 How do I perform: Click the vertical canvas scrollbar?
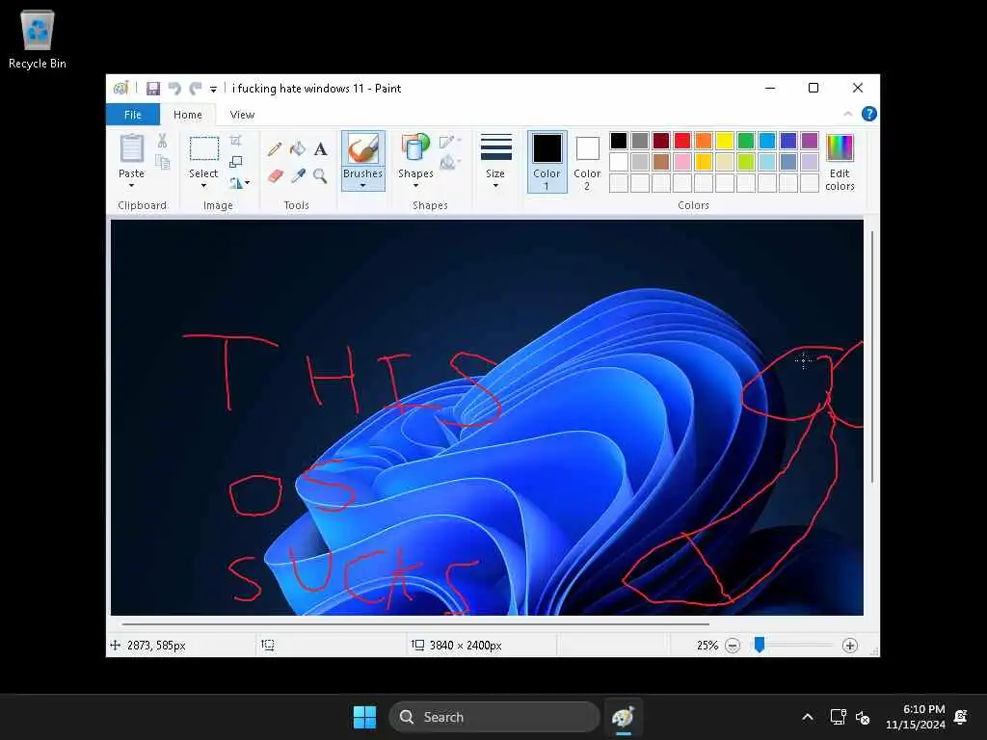point(871,357)
